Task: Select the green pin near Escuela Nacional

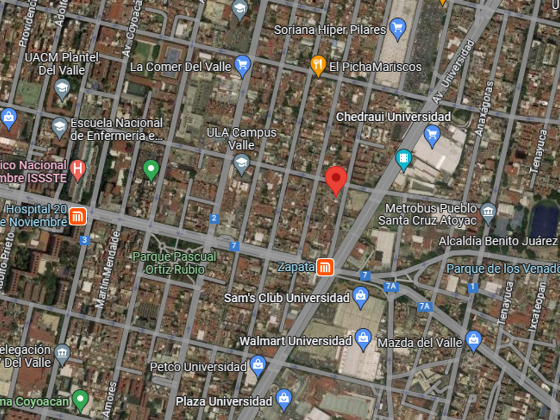Action: [x=151, y=171]
